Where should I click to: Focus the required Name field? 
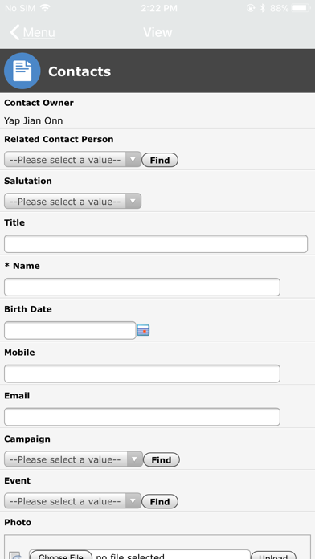[x=142, y=287]
